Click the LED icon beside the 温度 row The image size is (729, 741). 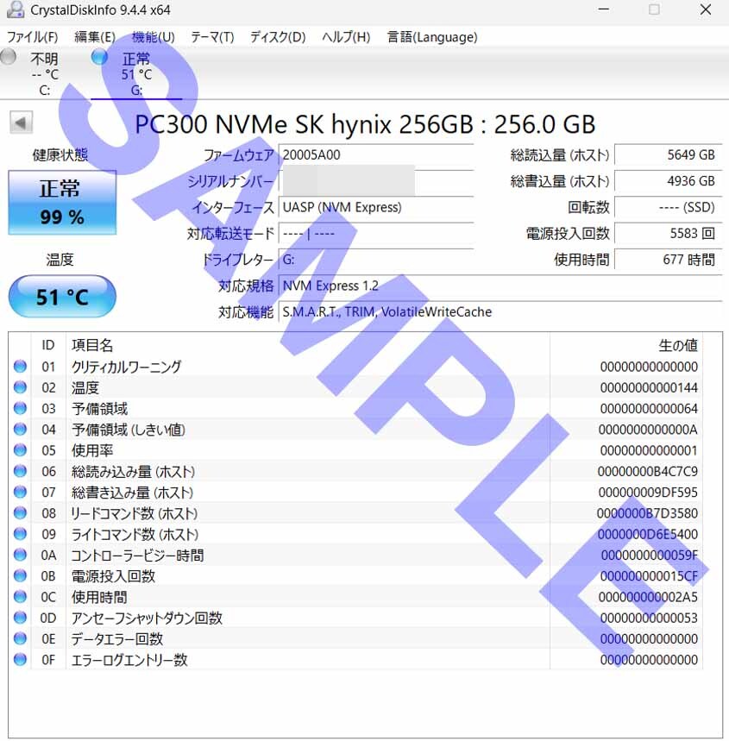tap(22, 387)
